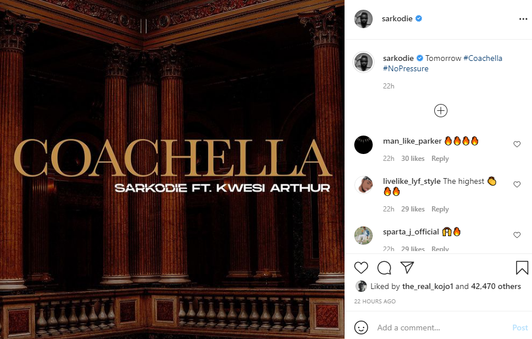532x339 pixels.
Task: Reply to livelike_lyf_style's comment
Action: click(x=440, y=209)
